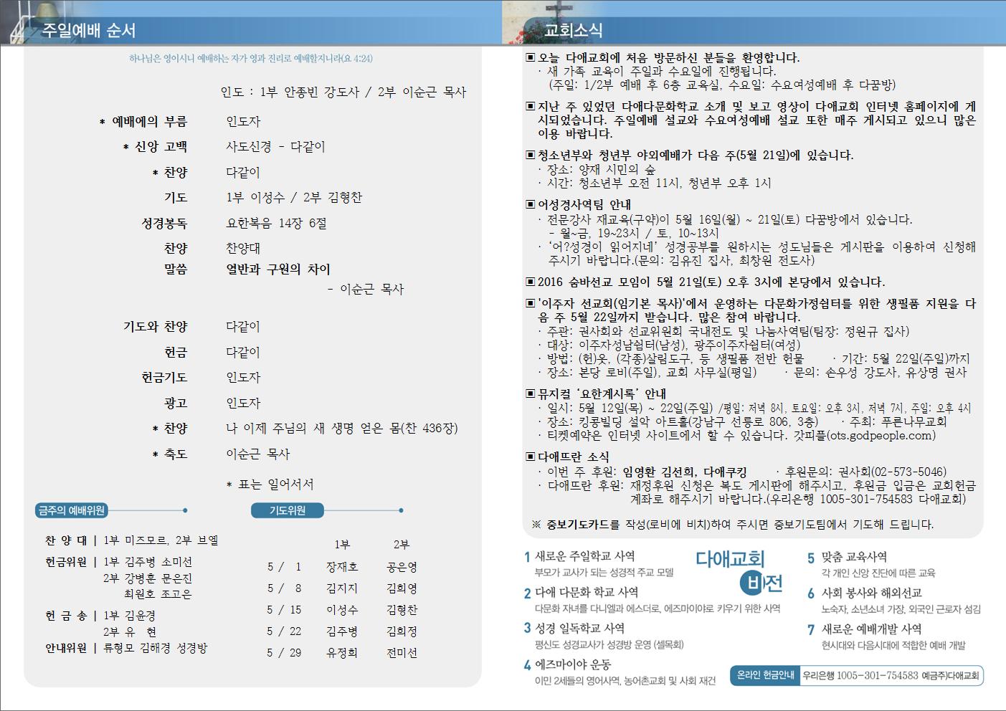Click the 주일예배 순서 header title
The width and height of the screenshot is (1006, 711).
[88, 30]
